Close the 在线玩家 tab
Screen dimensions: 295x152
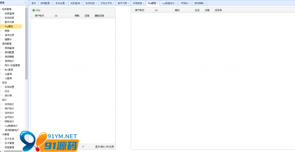coord(96,3)
